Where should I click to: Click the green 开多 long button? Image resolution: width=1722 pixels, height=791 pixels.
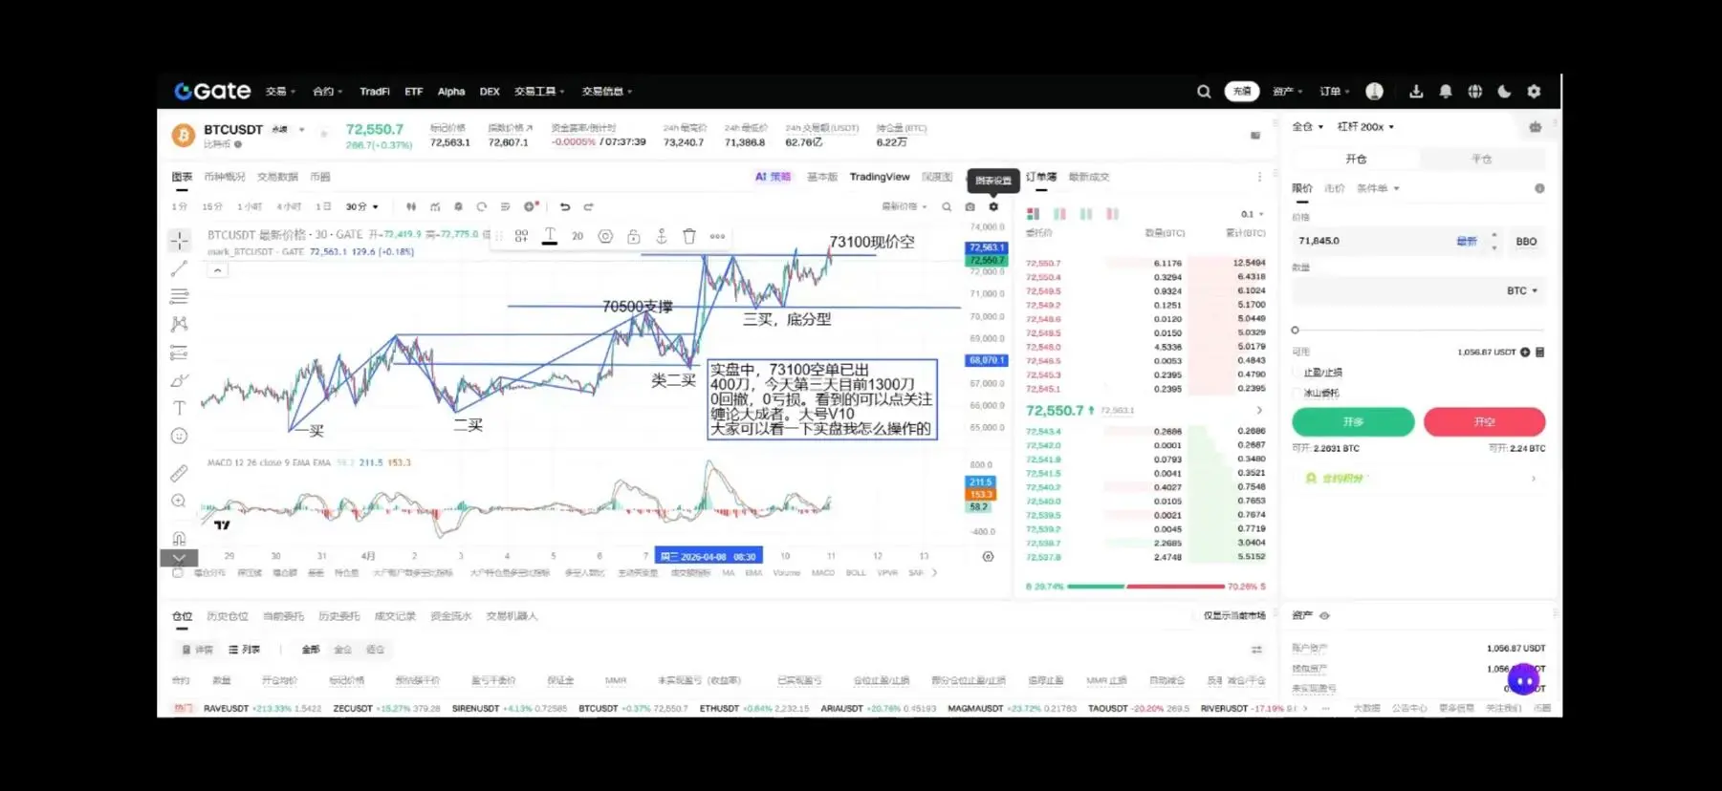[1353, 421]
